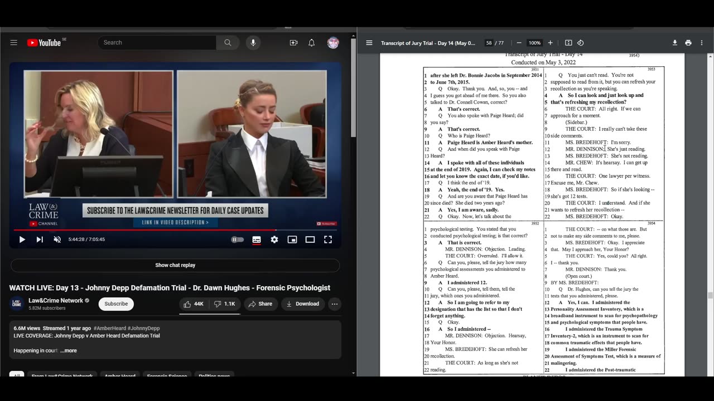The image size is (714, 401).
Task: Open the account avatar menu
Action: pos(333,43)
